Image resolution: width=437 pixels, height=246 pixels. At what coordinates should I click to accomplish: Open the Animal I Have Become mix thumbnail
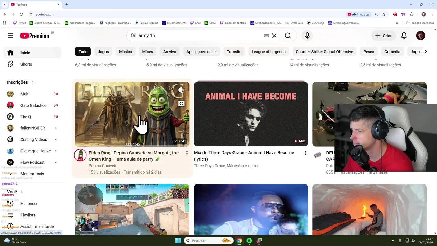(x=251, y=114)
